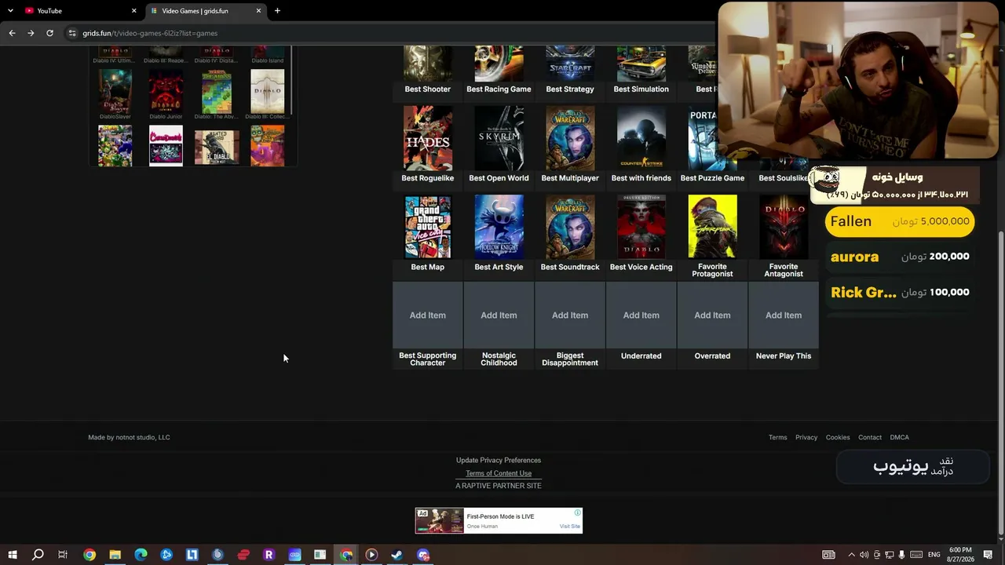
Task: Open the tab search dropdown arrow
Action: (x=10, y=11)
